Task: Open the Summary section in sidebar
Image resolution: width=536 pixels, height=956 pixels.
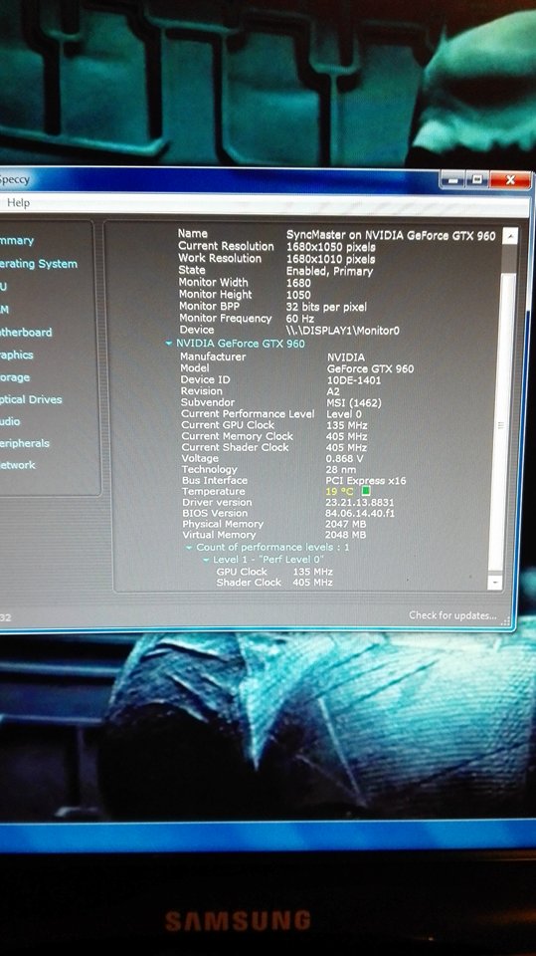Action: point(17,240)
